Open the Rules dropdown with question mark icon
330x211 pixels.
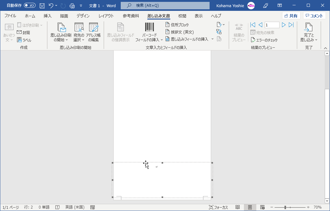(220, 25)
